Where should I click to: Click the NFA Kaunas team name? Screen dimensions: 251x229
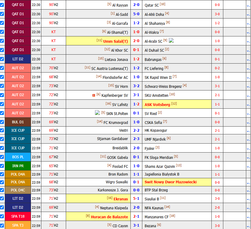[x=154, y=208]
